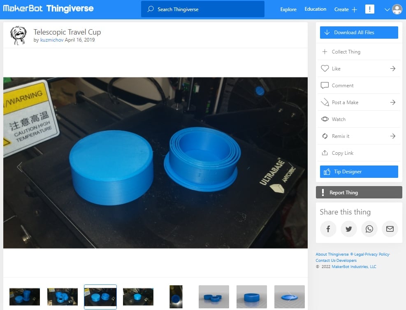Screen dimensions: 406x310
Task: Expand the Like arrow
Action: tap(392, 68)
